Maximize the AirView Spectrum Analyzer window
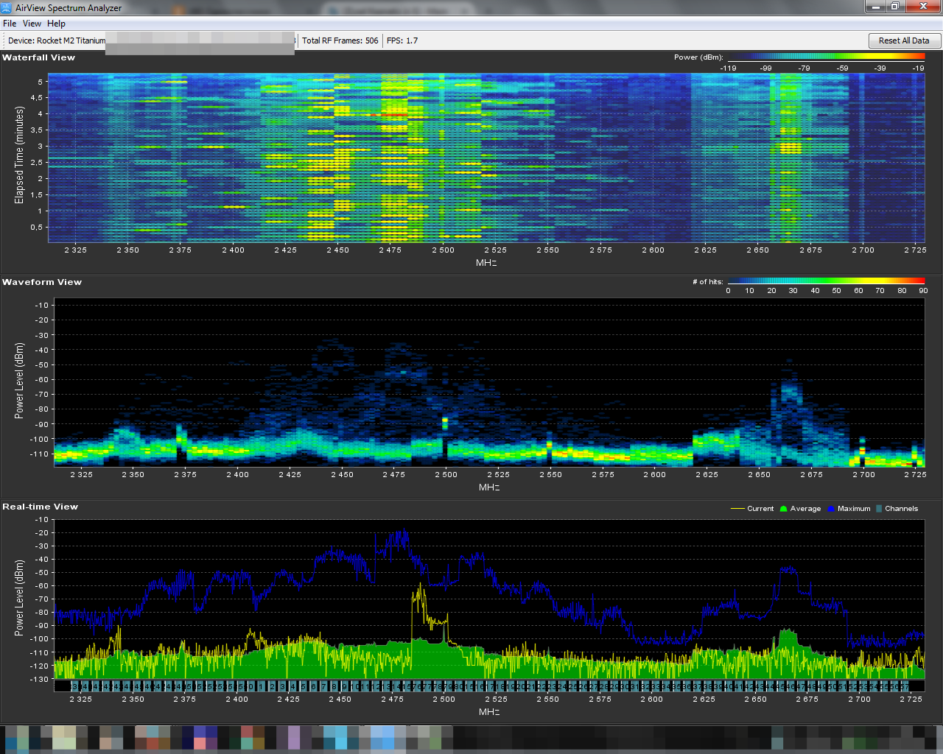This screenshot has width=943, height=754. pyautogui.click(x=894, y=7)
